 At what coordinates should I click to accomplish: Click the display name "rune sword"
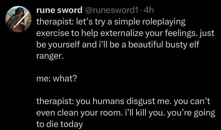click(x=59, y=10)
